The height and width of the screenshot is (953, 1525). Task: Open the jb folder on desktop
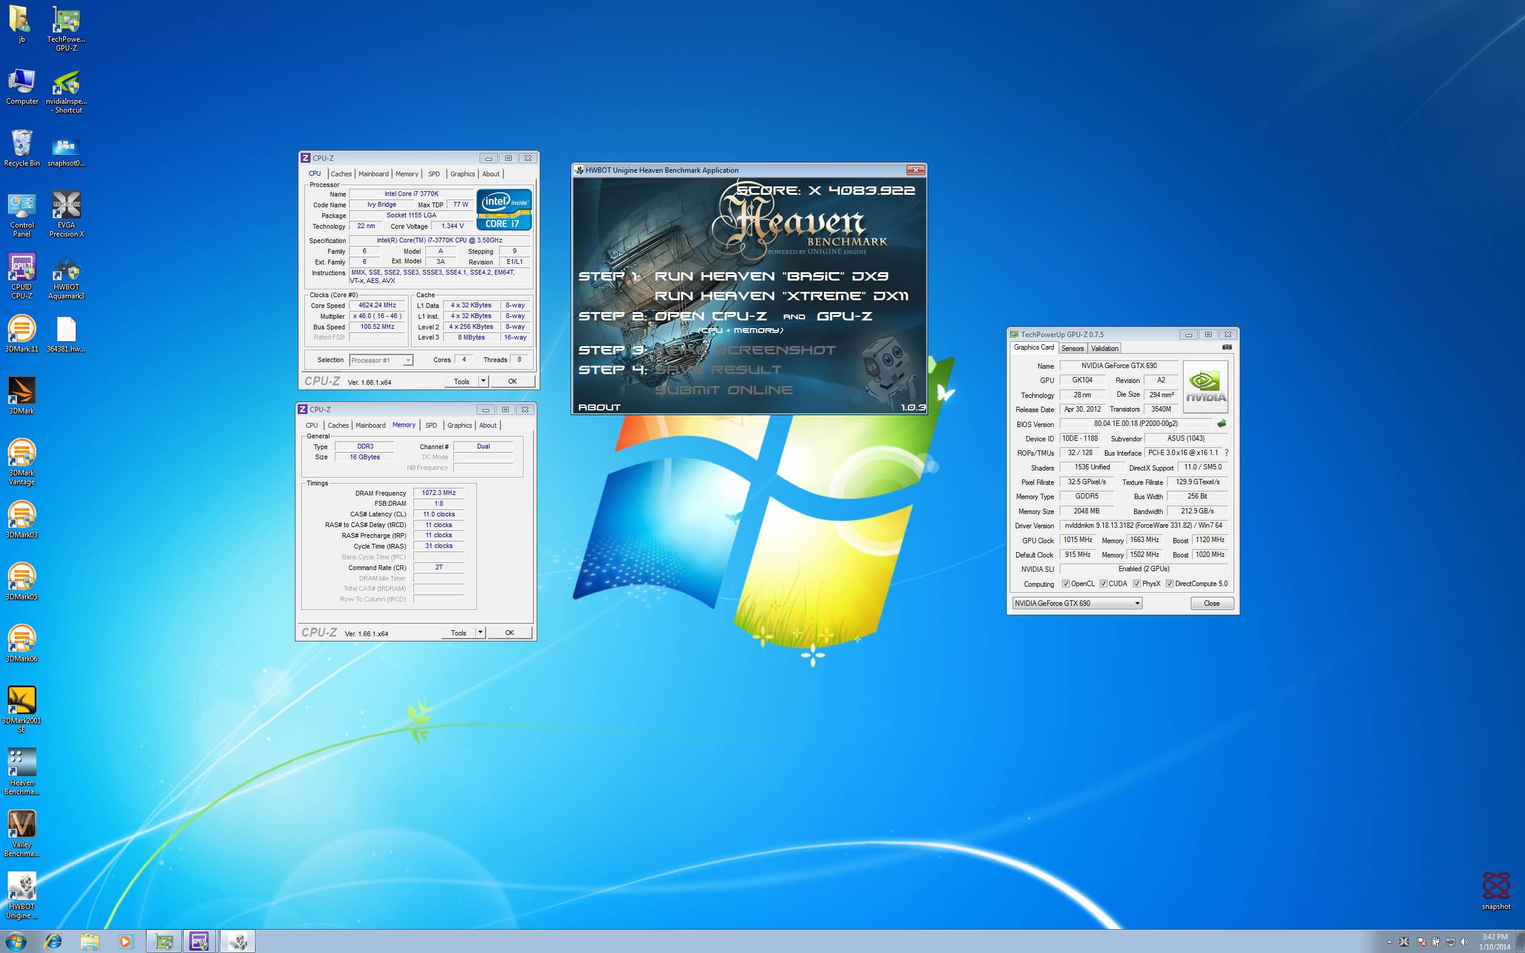click(x=21, y=24)
